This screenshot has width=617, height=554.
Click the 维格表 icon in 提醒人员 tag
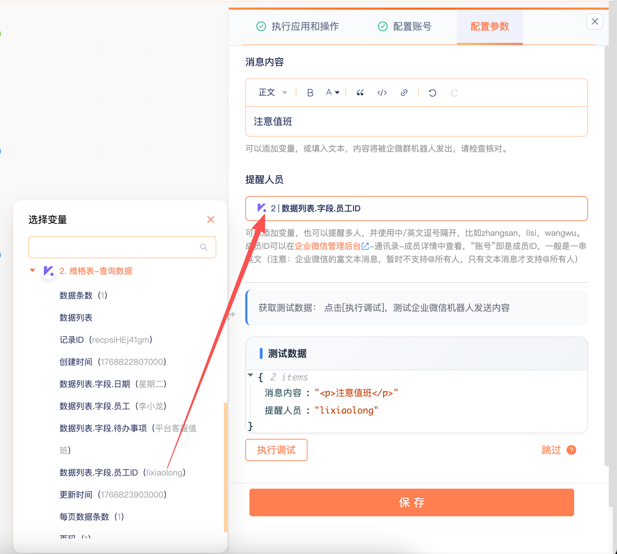point(262,208)
